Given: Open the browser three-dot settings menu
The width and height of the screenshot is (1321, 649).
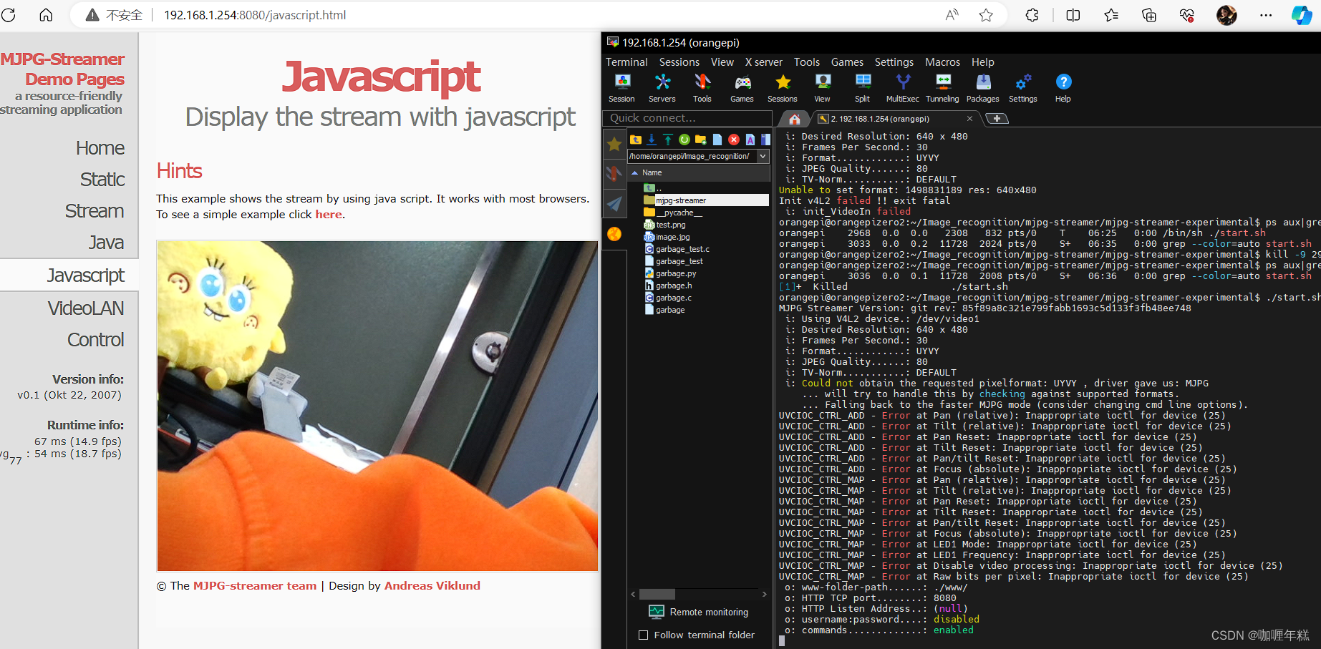Looking at the screenshot, I should [1266, 15].
